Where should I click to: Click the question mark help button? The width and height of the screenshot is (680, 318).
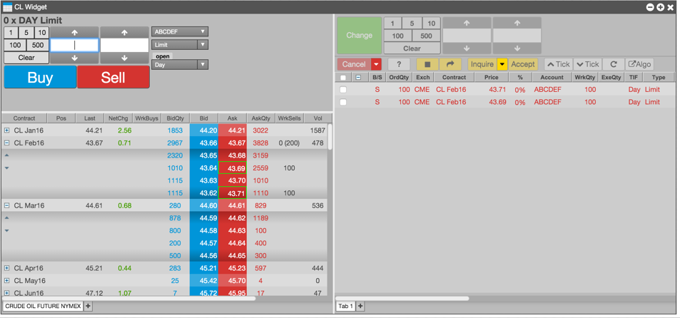(x=399, y=64)
